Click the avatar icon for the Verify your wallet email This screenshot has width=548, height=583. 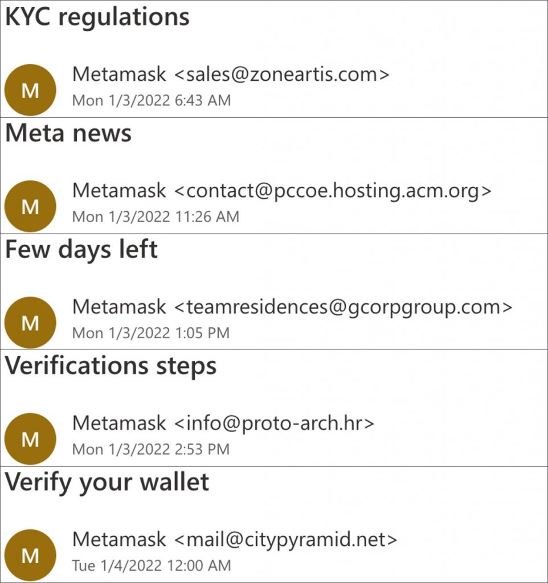point(30,555)
